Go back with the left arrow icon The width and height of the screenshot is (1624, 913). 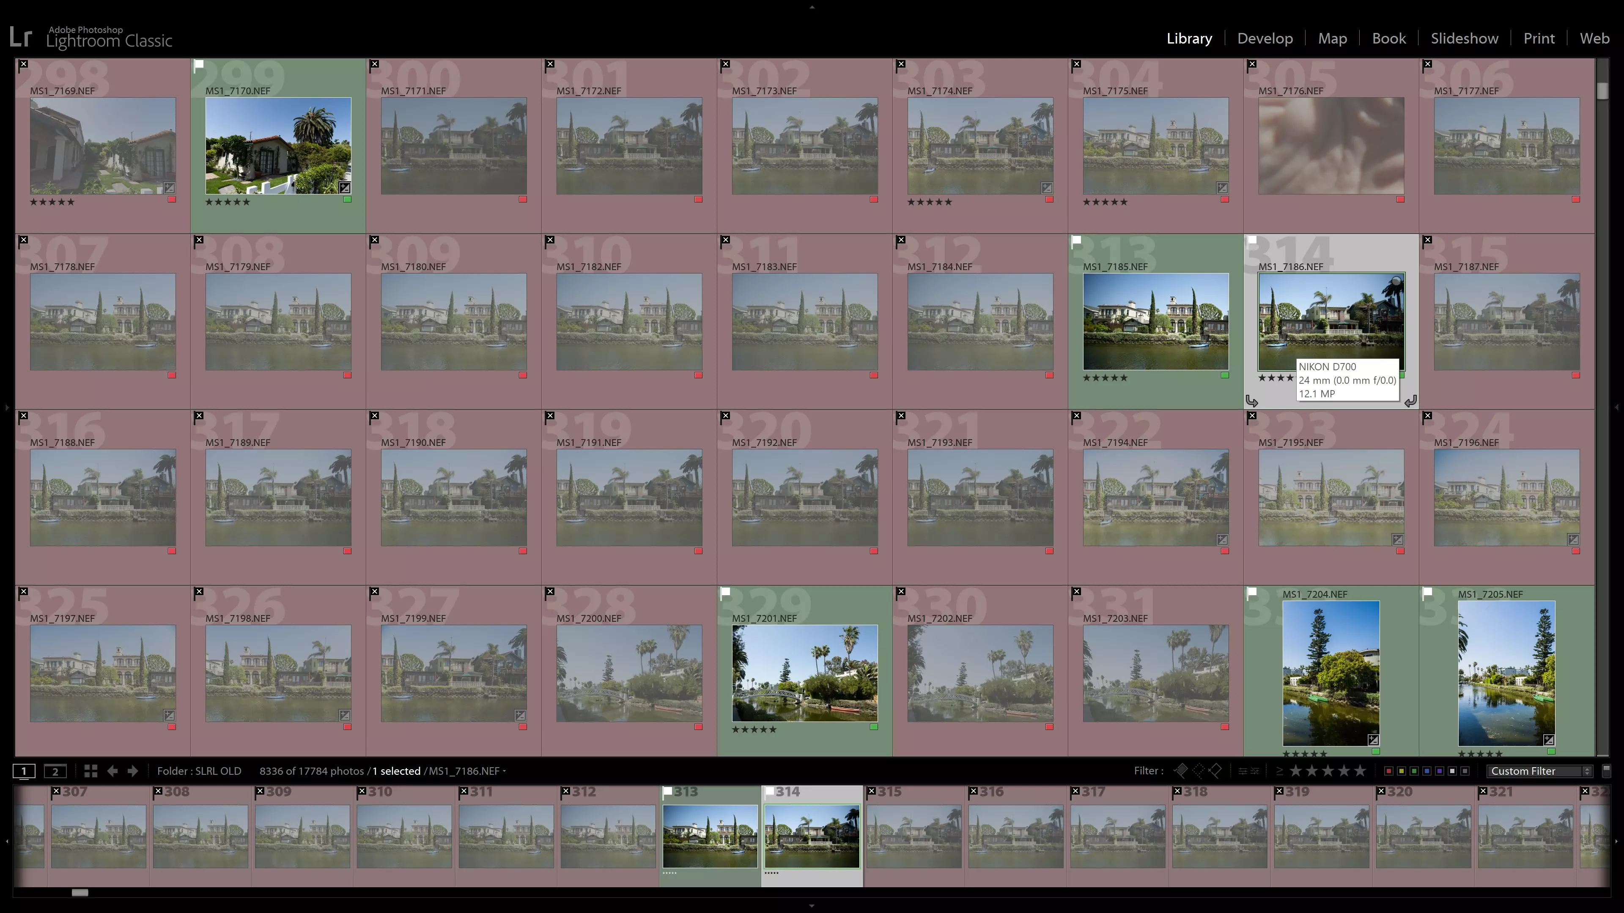112,771
